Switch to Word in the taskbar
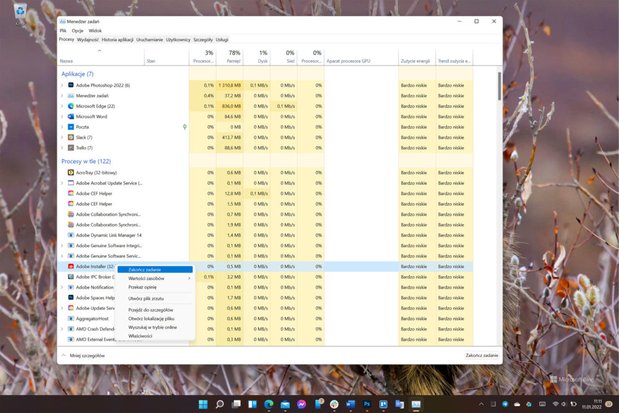 click(x=350, y=404)
